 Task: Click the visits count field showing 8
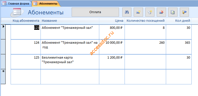pos(145,32)
